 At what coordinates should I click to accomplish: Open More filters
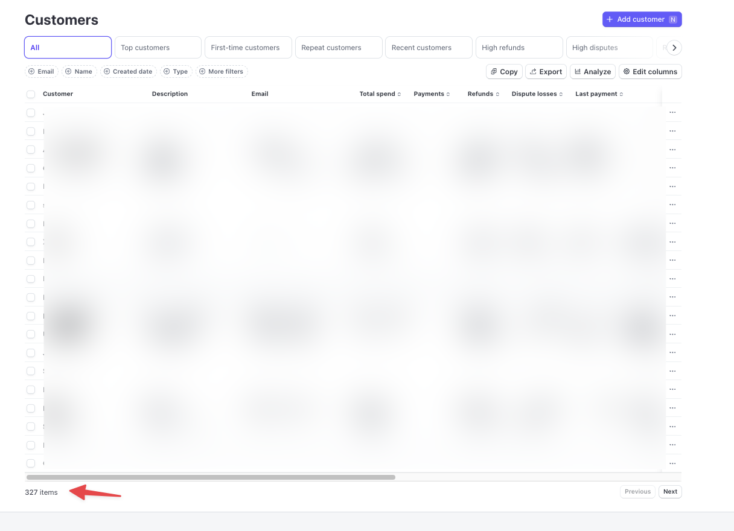(222, 71)
